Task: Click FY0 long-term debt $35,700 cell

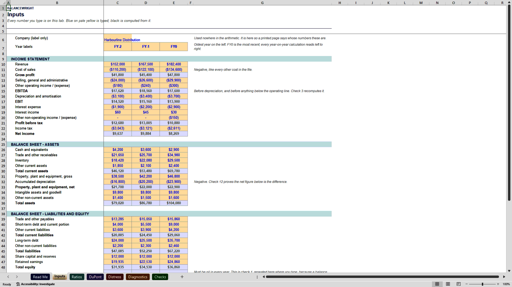Action: (174, 240)
